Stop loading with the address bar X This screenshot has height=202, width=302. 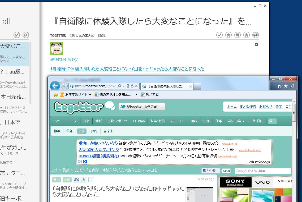pos(136,86)
